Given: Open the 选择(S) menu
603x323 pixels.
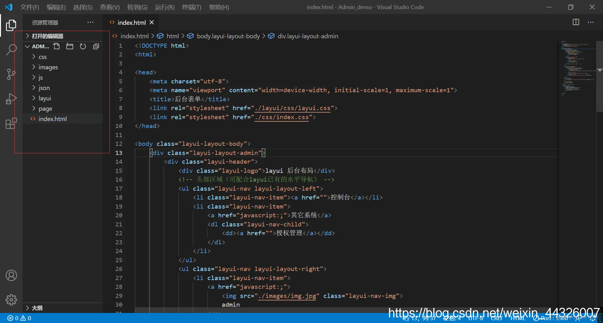Looking at the screenshot, I should coord(83,7).
